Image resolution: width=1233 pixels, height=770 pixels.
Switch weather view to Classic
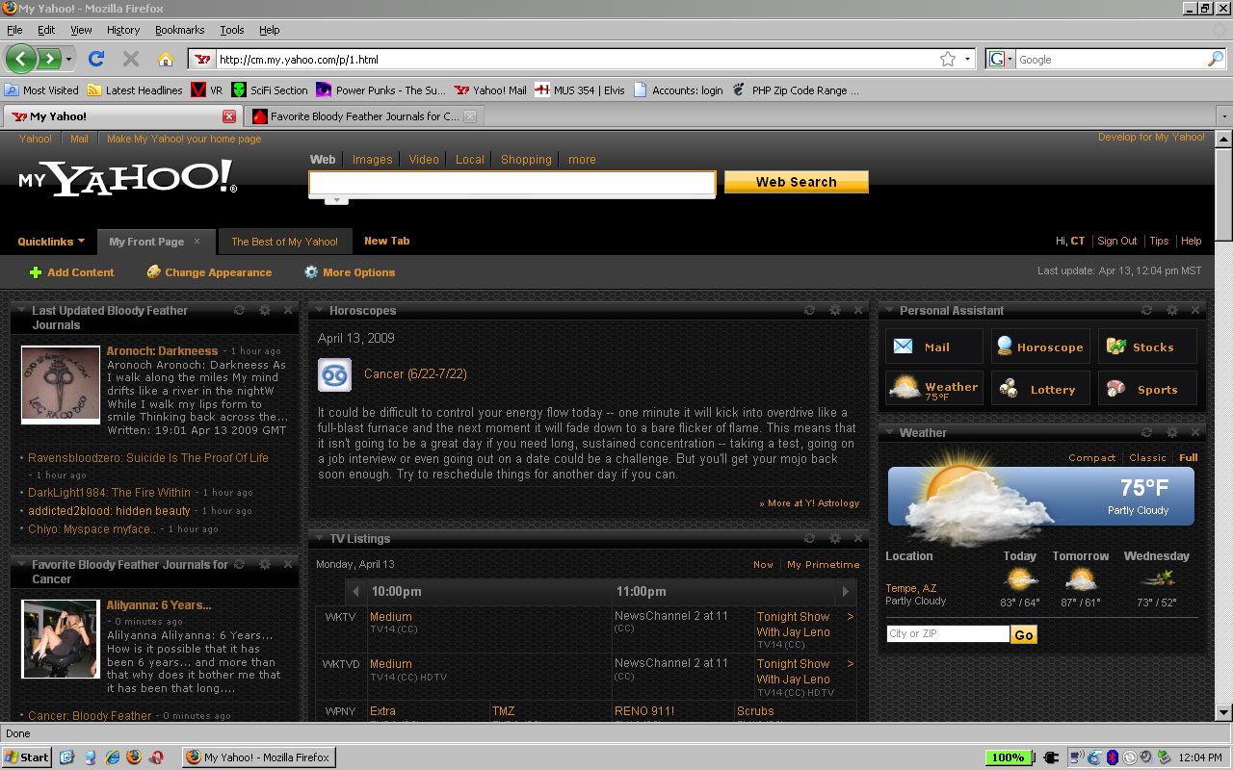1147,458
